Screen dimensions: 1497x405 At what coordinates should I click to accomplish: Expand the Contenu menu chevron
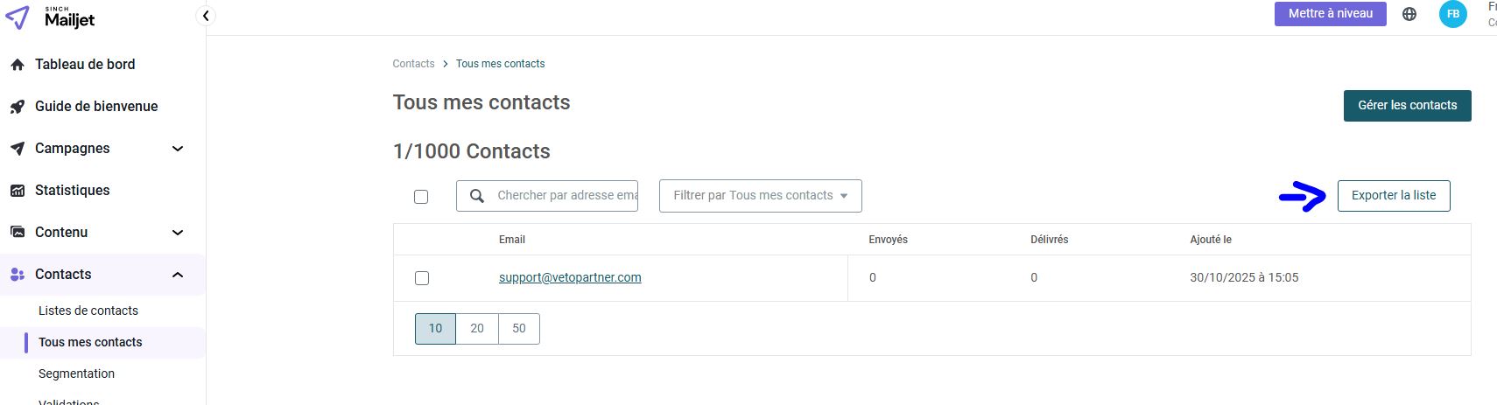[x=178, y=233]
